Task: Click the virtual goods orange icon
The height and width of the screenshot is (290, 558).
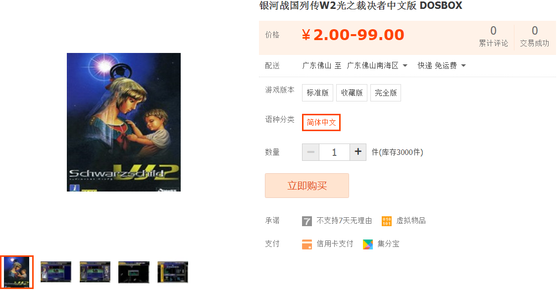Action: (x=387, y=221)
